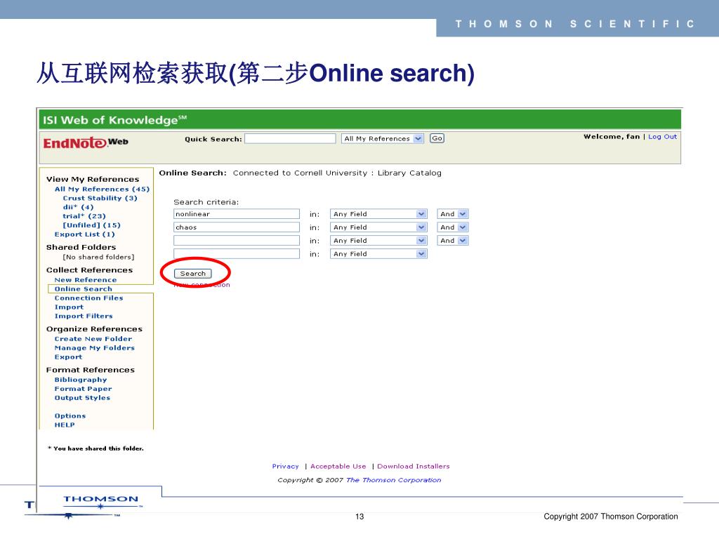Open HELP in sidebar
This screenshot has width=719, height=539.
(x=64, y=425)
